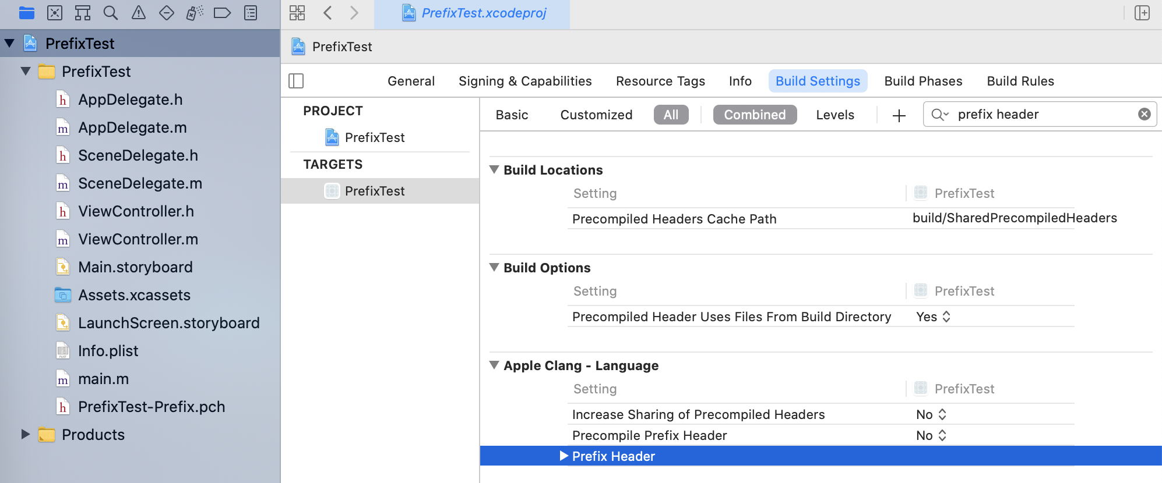Image resolution: width=1162 pixels, height=483 pixels.
Task: Open the related items grid menu
Action: pyautogui.click(x=297, y=13)
